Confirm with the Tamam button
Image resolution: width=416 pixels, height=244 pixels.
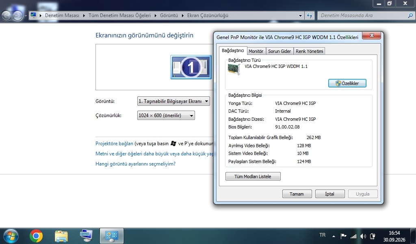point(297,194)
